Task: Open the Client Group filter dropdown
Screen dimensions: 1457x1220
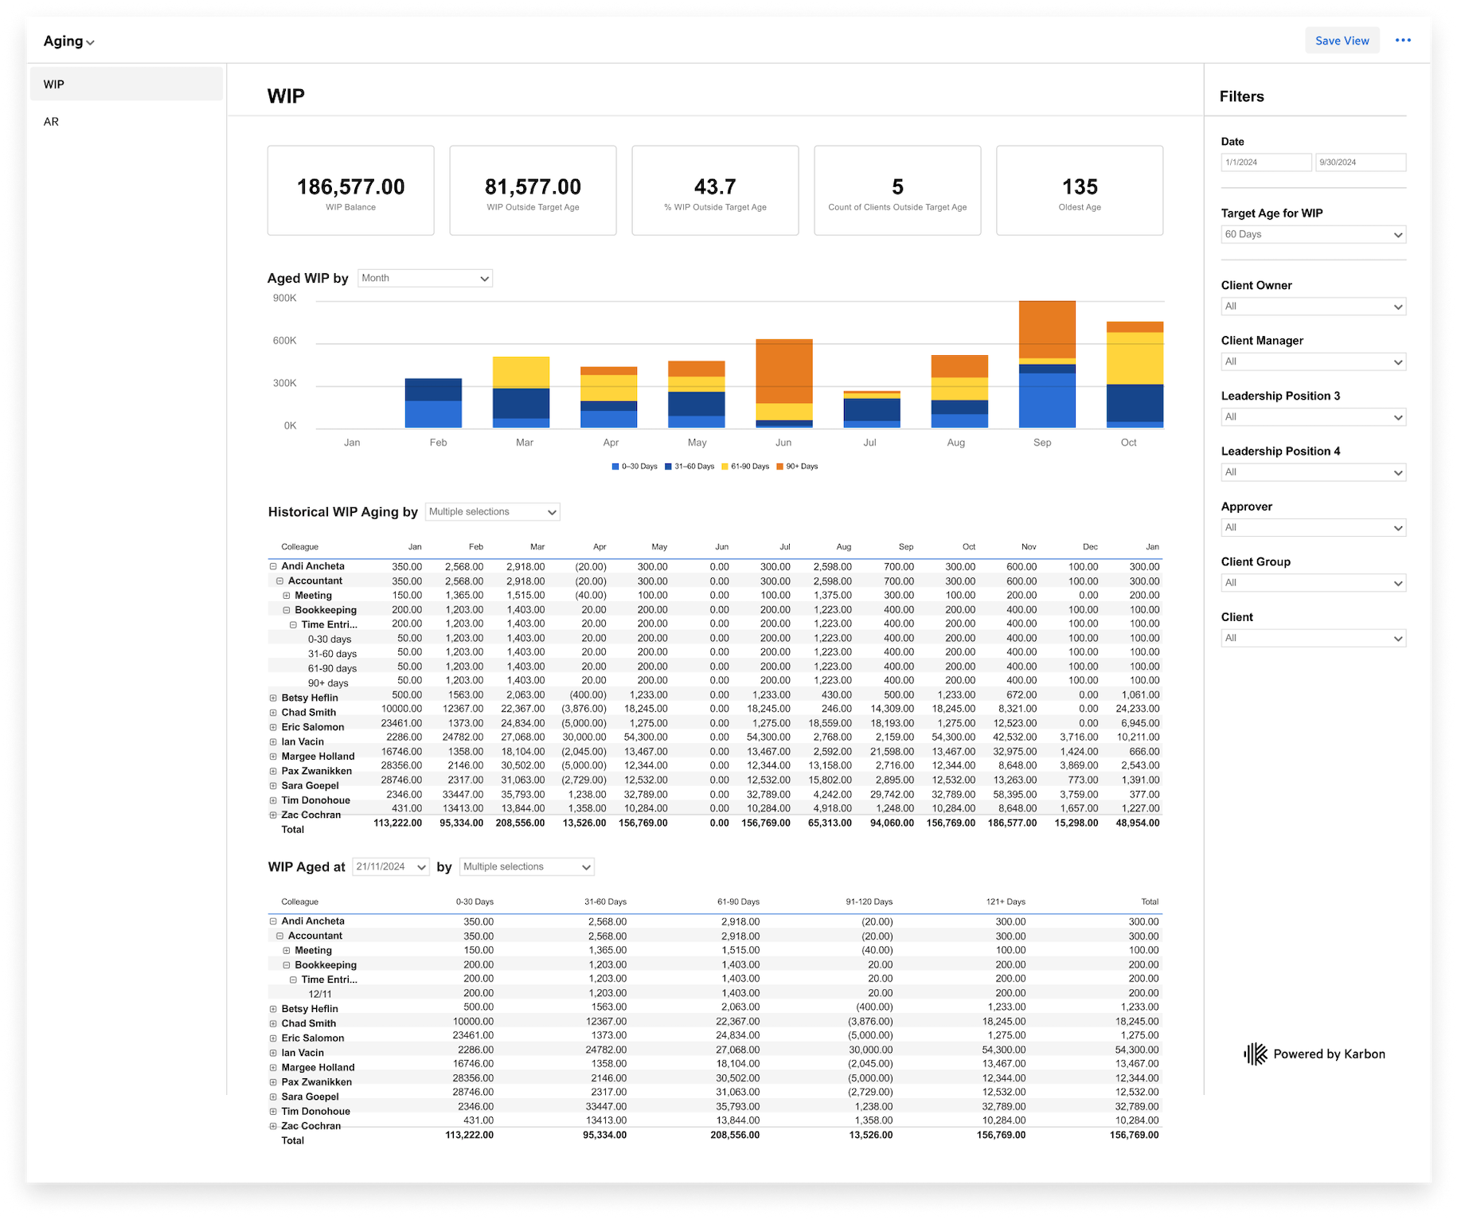Action: (1313, 582)
